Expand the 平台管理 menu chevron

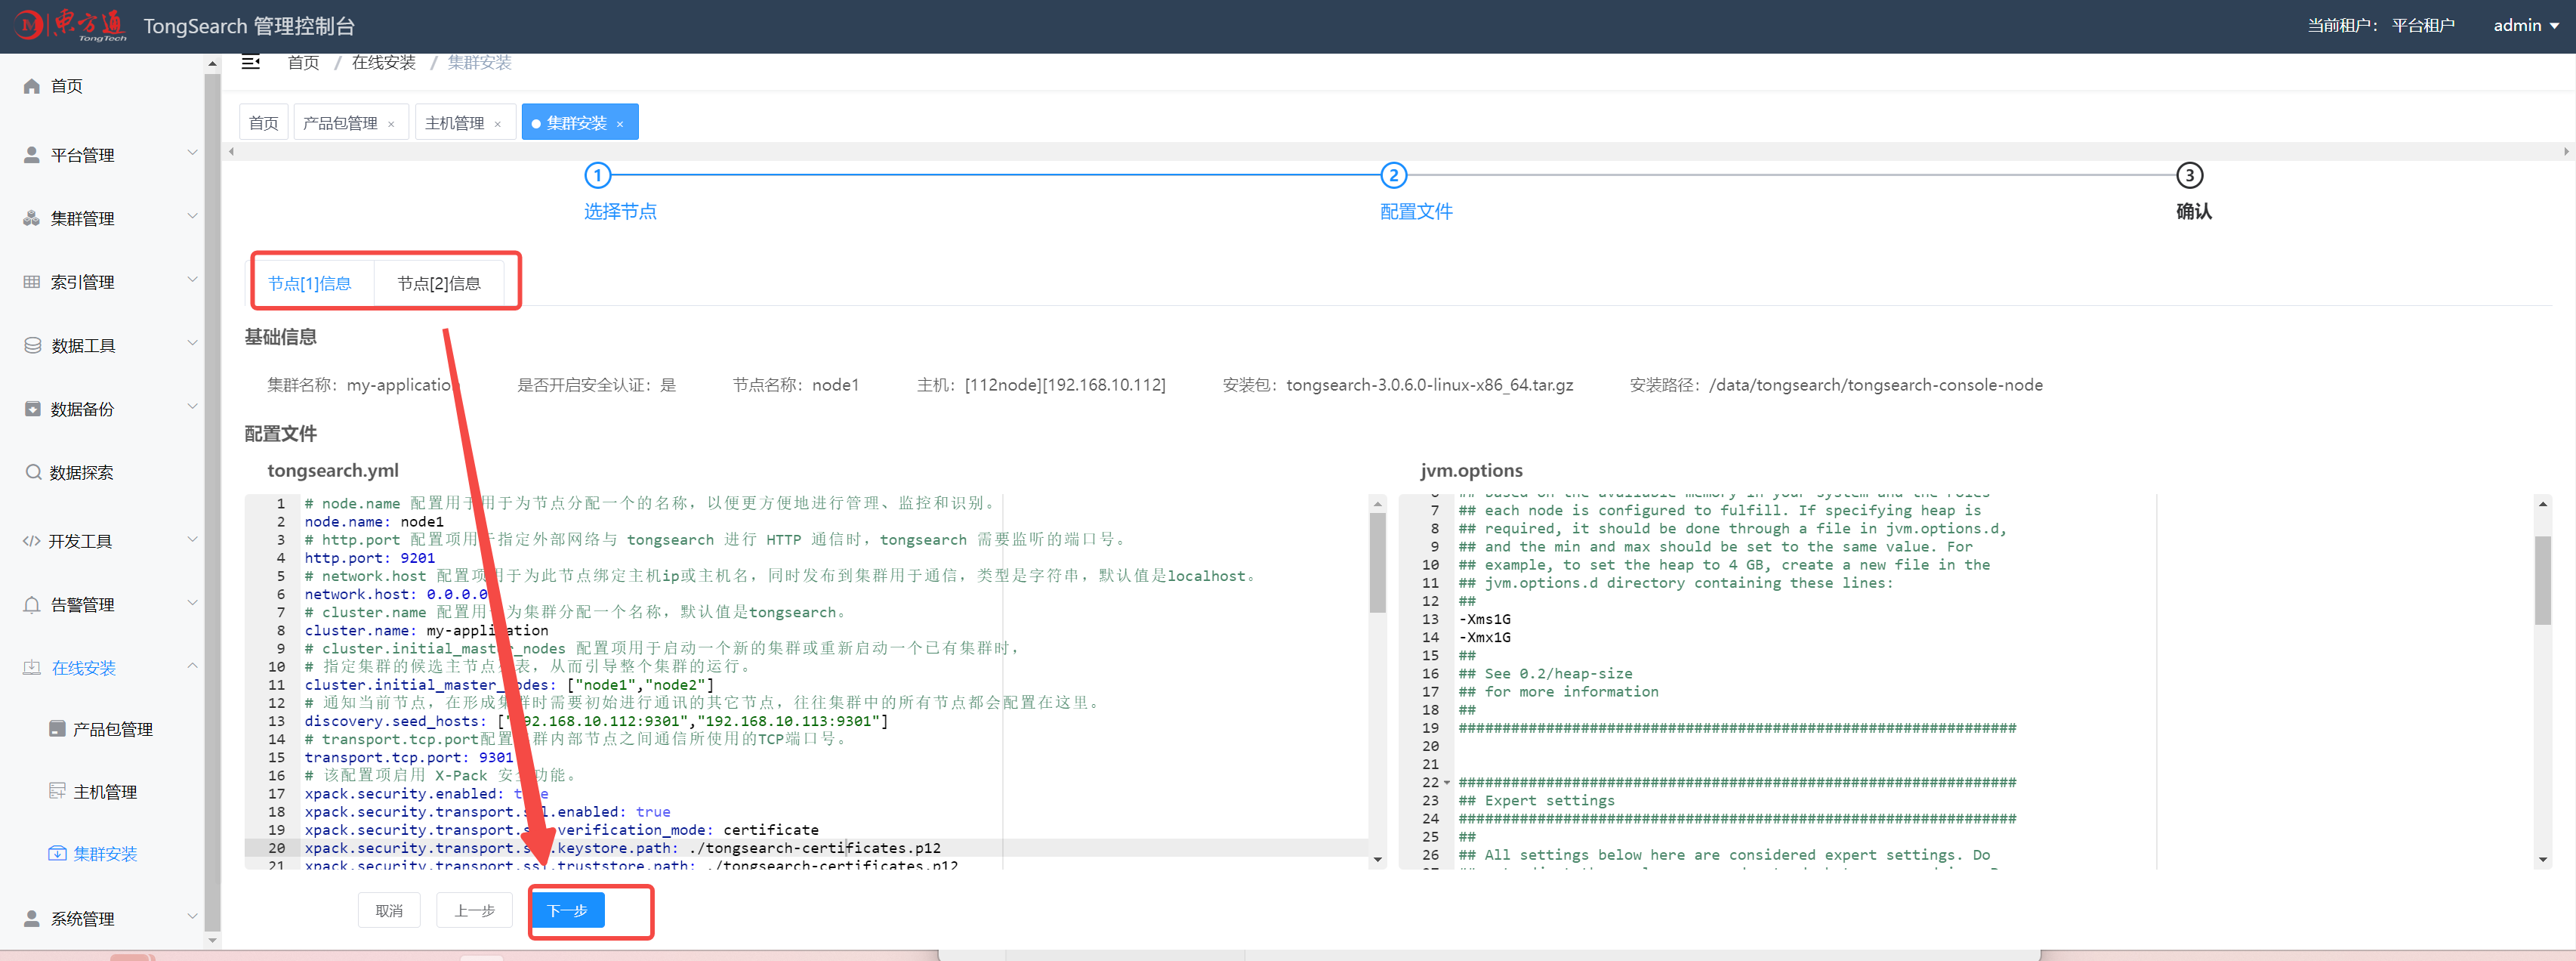point(192,153)
